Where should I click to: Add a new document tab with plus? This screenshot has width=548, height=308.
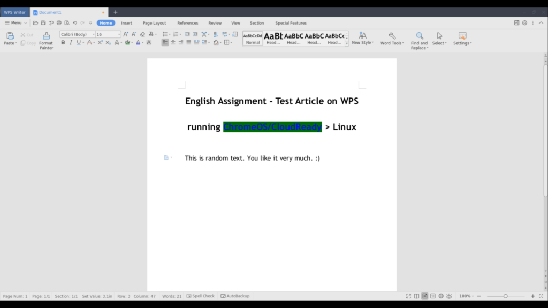[x=116, y=12]
